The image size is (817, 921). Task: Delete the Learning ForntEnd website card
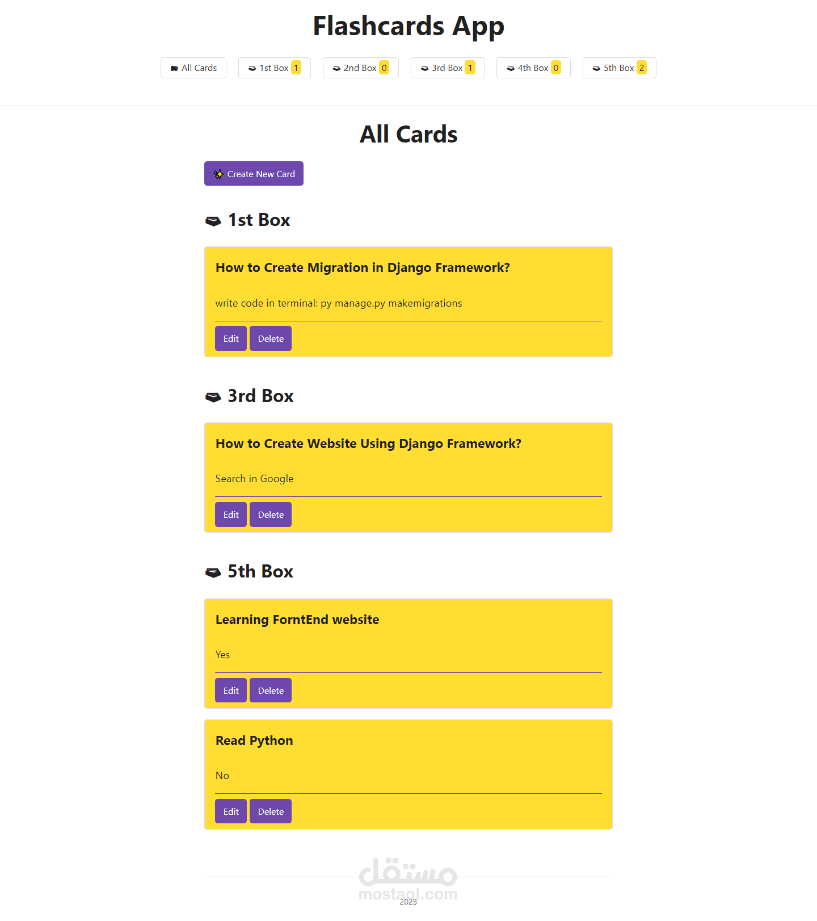pos(270,690)
